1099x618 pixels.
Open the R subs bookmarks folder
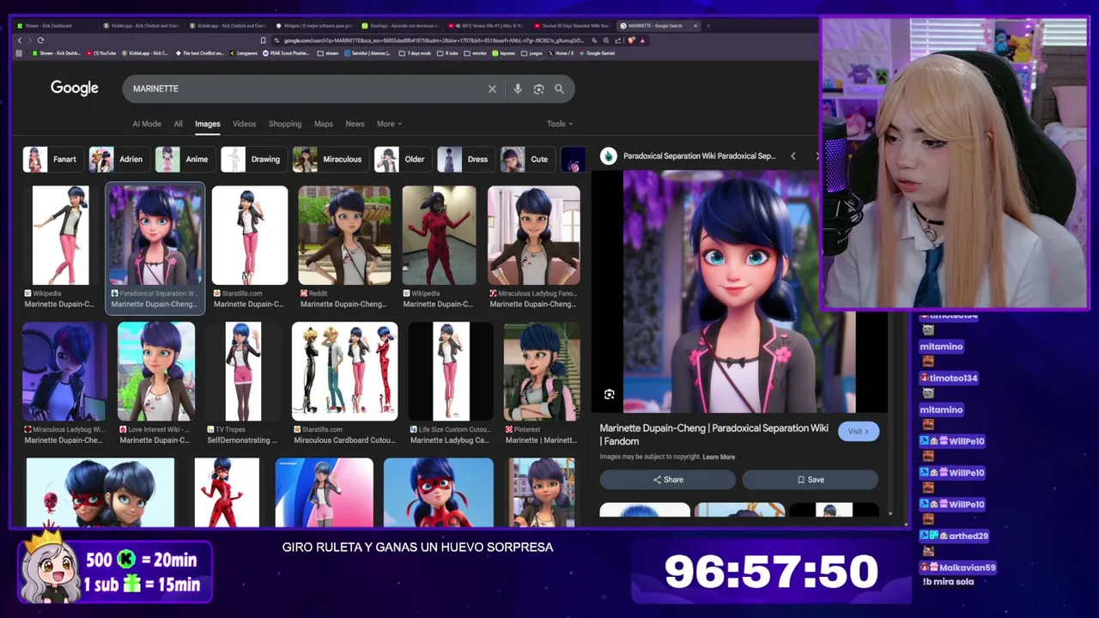point(447,53)
